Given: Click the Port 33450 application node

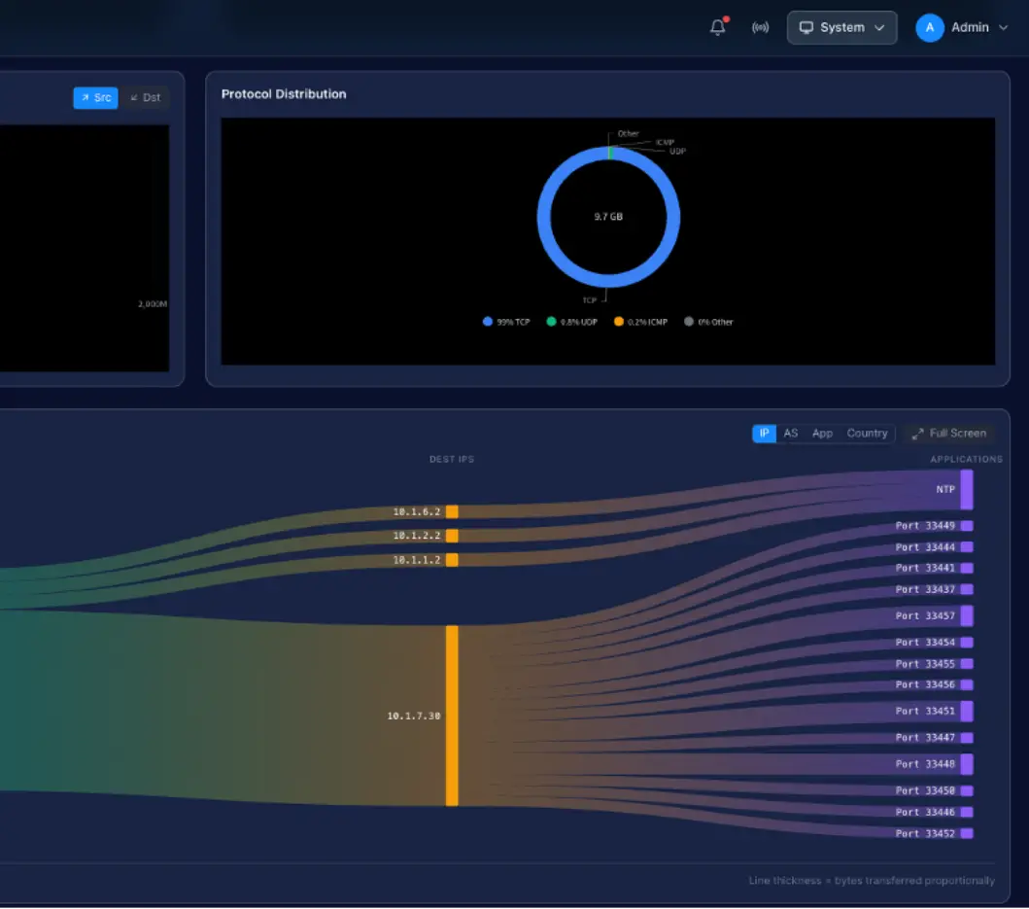Looking at the screenshot, I should click(966, 790).
